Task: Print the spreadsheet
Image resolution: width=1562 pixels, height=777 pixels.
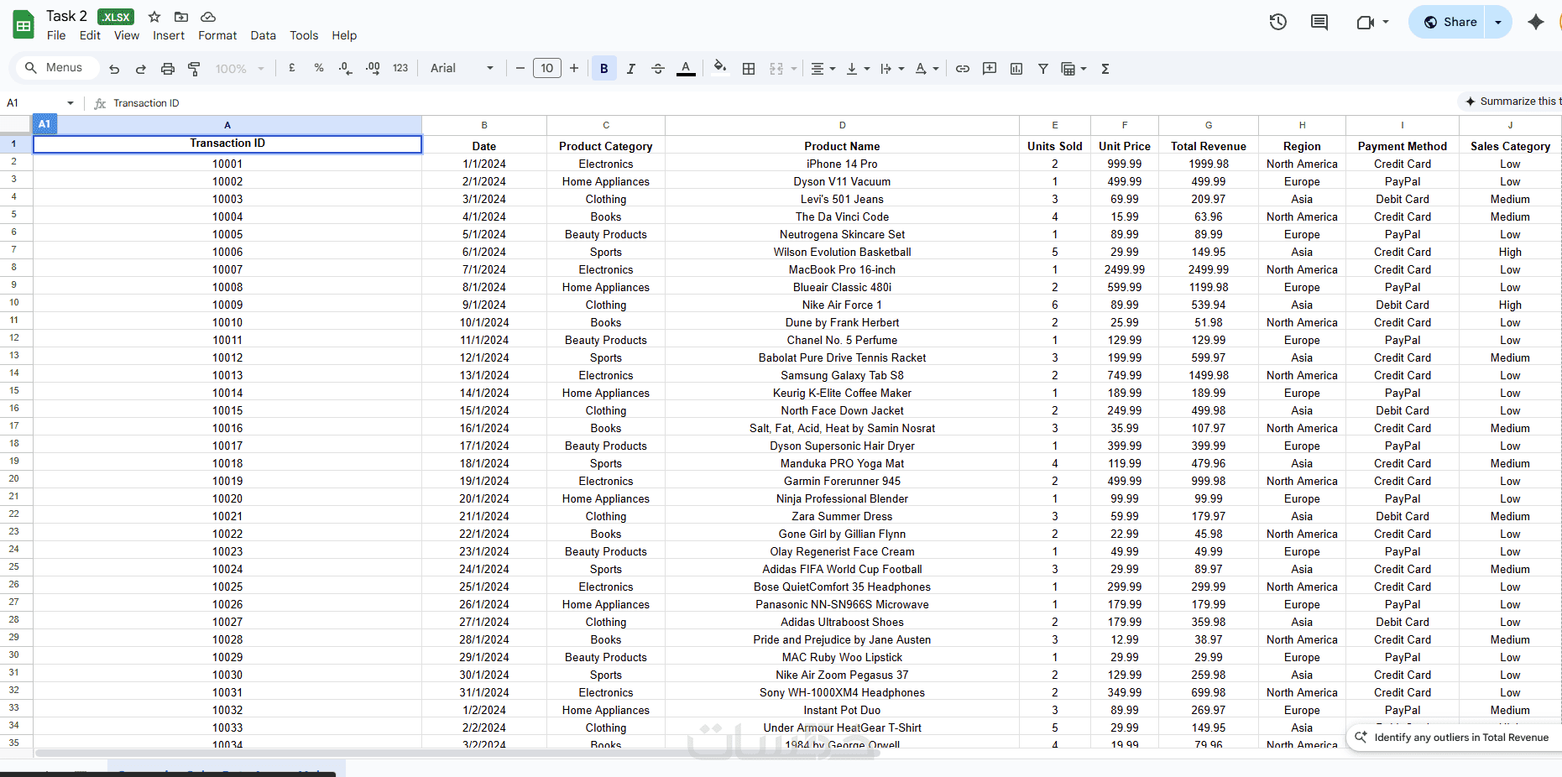Action: (x=168, y=69)
